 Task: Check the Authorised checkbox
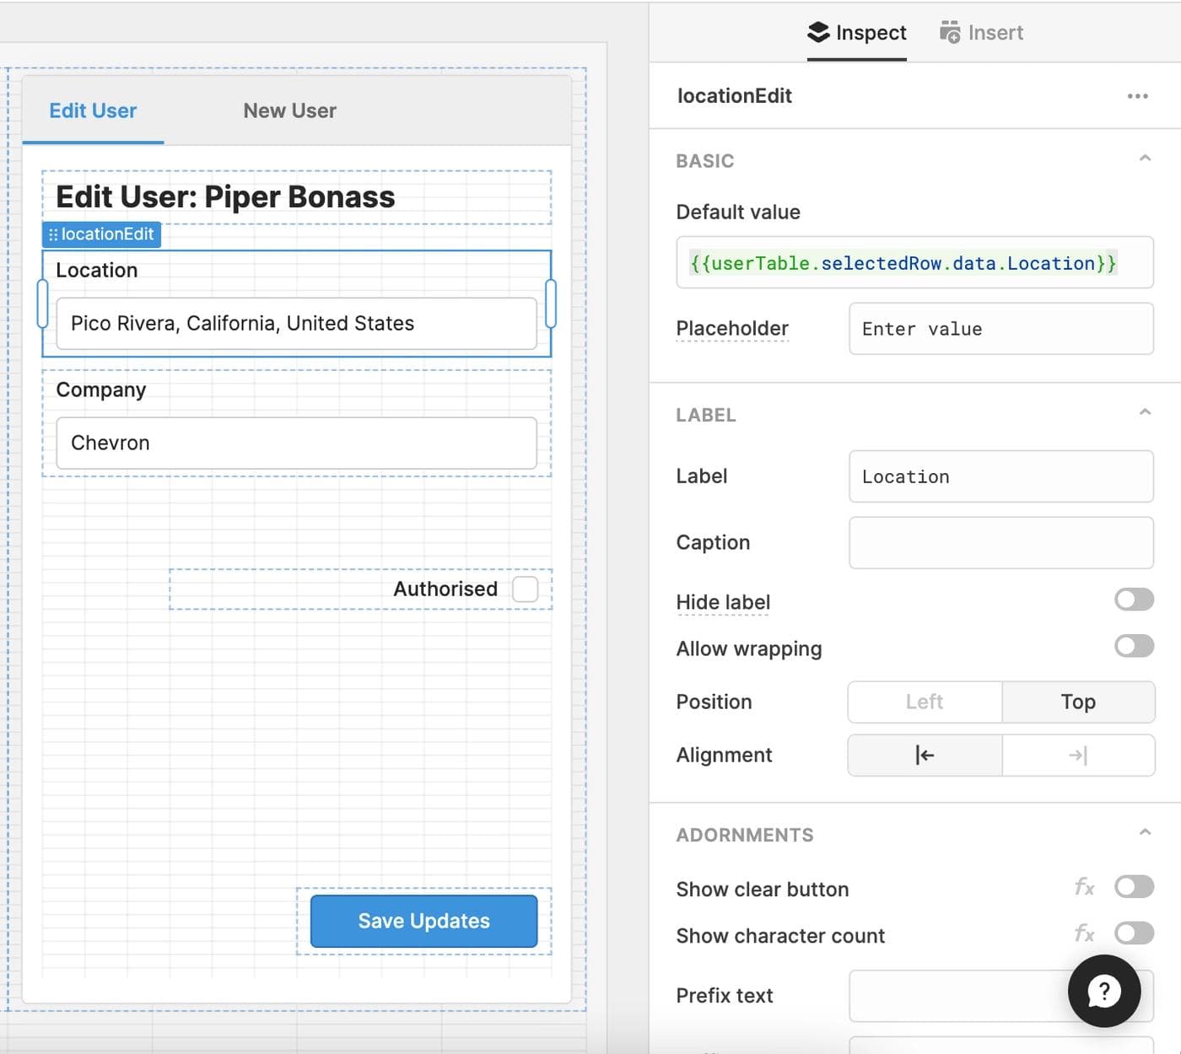[525, 589]
